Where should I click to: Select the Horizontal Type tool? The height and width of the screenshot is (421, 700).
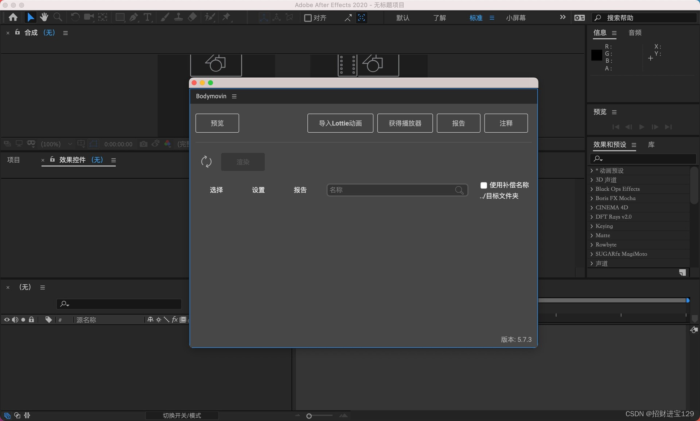pos(147,17)
